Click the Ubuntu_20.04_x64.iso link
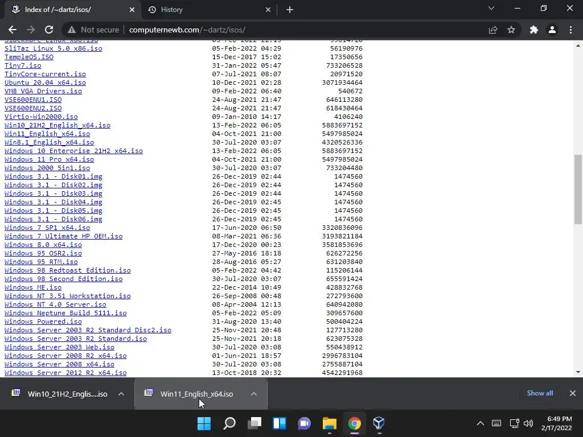The width and height of the screenshot is (583, 437). click(45, 83)
